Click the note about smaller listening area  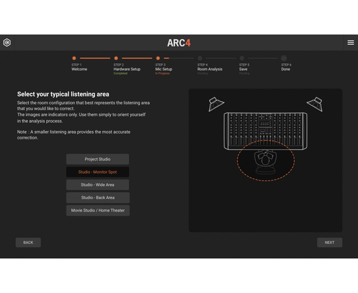74,135
